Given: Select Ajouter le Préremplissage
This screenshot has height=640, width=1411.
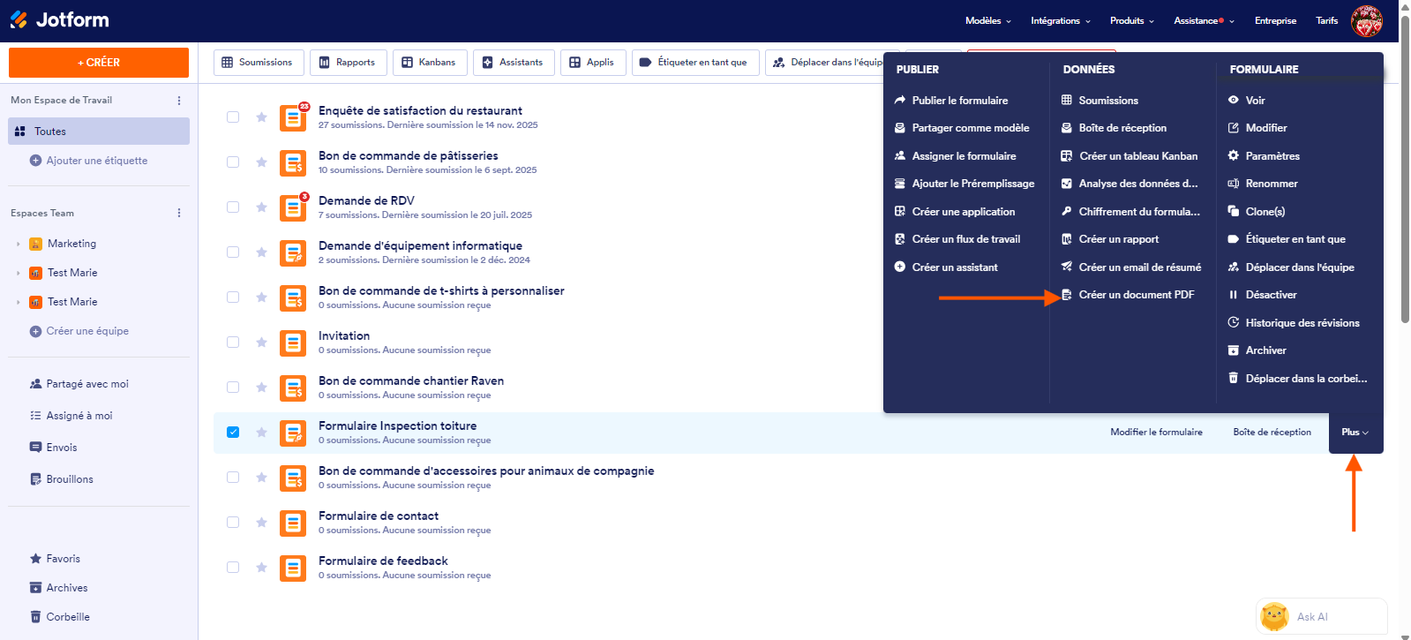Looking at the screenshot, I should tap(964, 184).
